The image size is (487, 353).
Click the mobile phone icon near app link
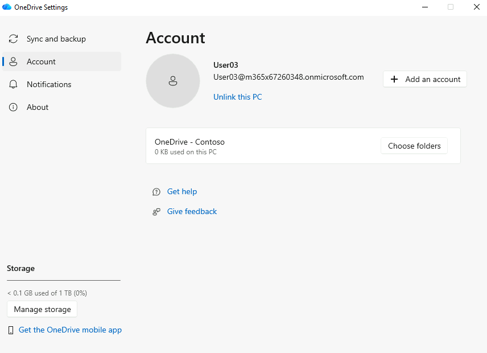[x=11, y=330]
